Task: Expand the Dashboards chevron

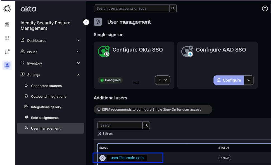Action: tap(78, 40)
